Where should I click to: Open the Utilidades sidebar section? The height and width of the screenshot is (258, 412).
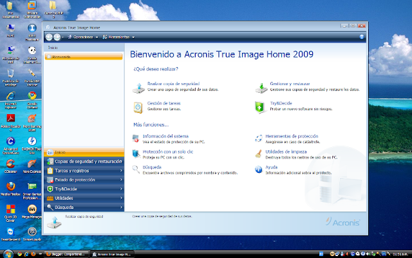click(84, 198)
